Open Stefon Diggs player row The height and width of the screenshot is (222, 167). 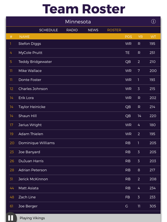pyautogui.click(x=83, y=44)
